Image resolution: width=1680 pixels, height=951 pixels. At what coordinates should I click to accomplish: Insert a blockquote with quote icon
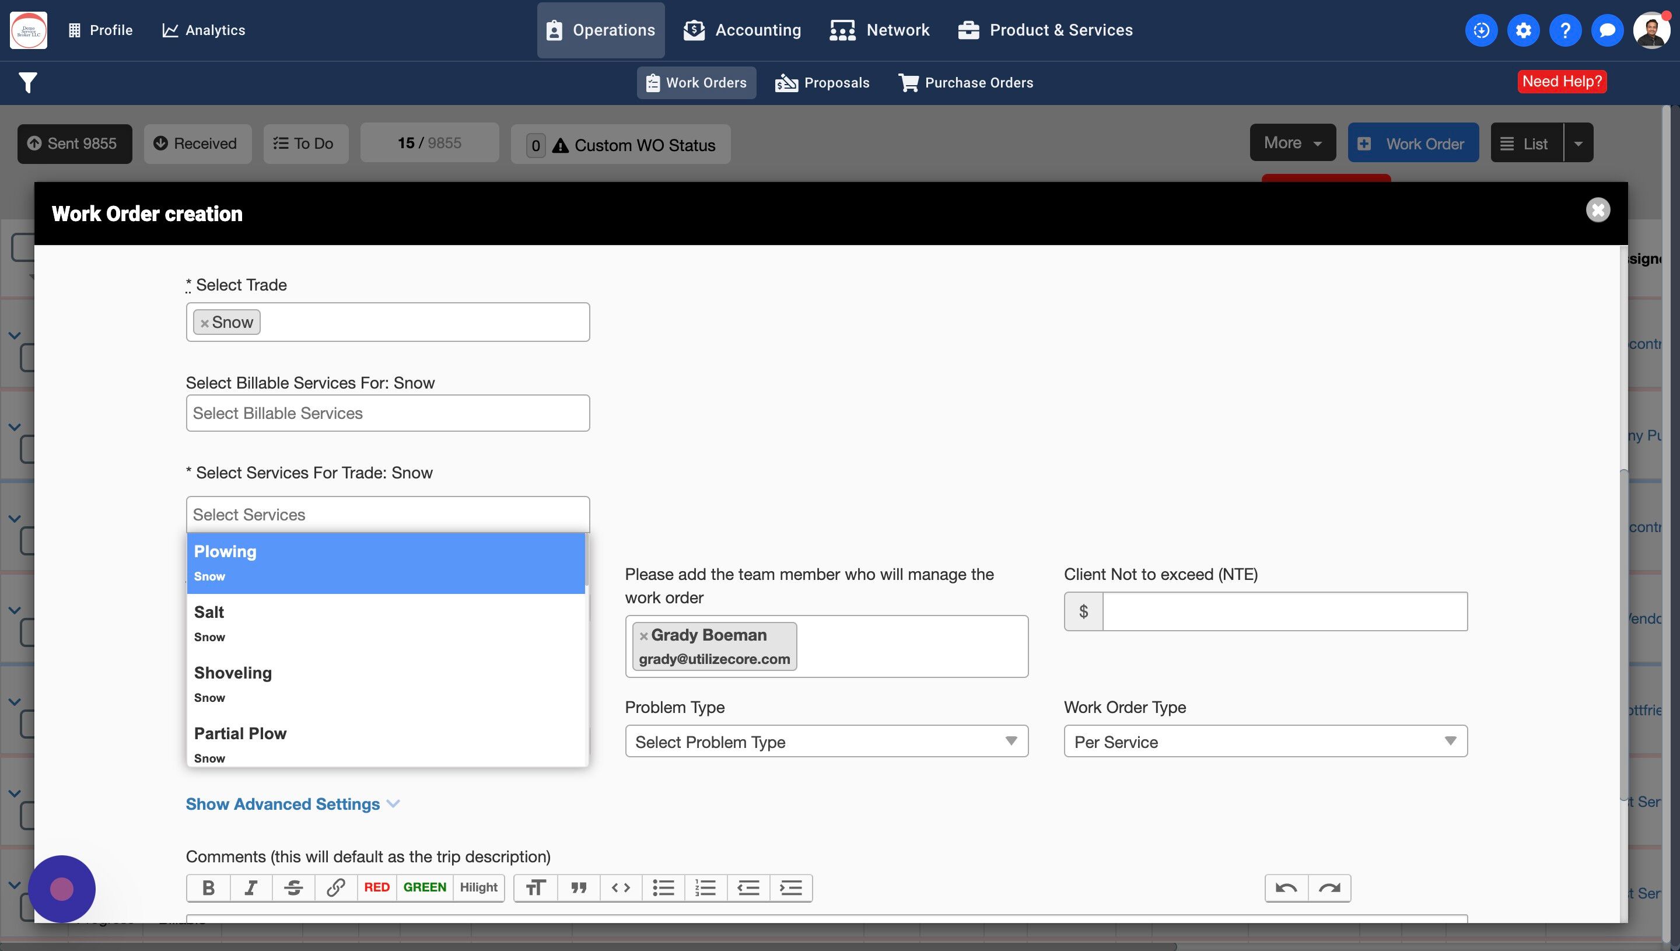[579, 887]
